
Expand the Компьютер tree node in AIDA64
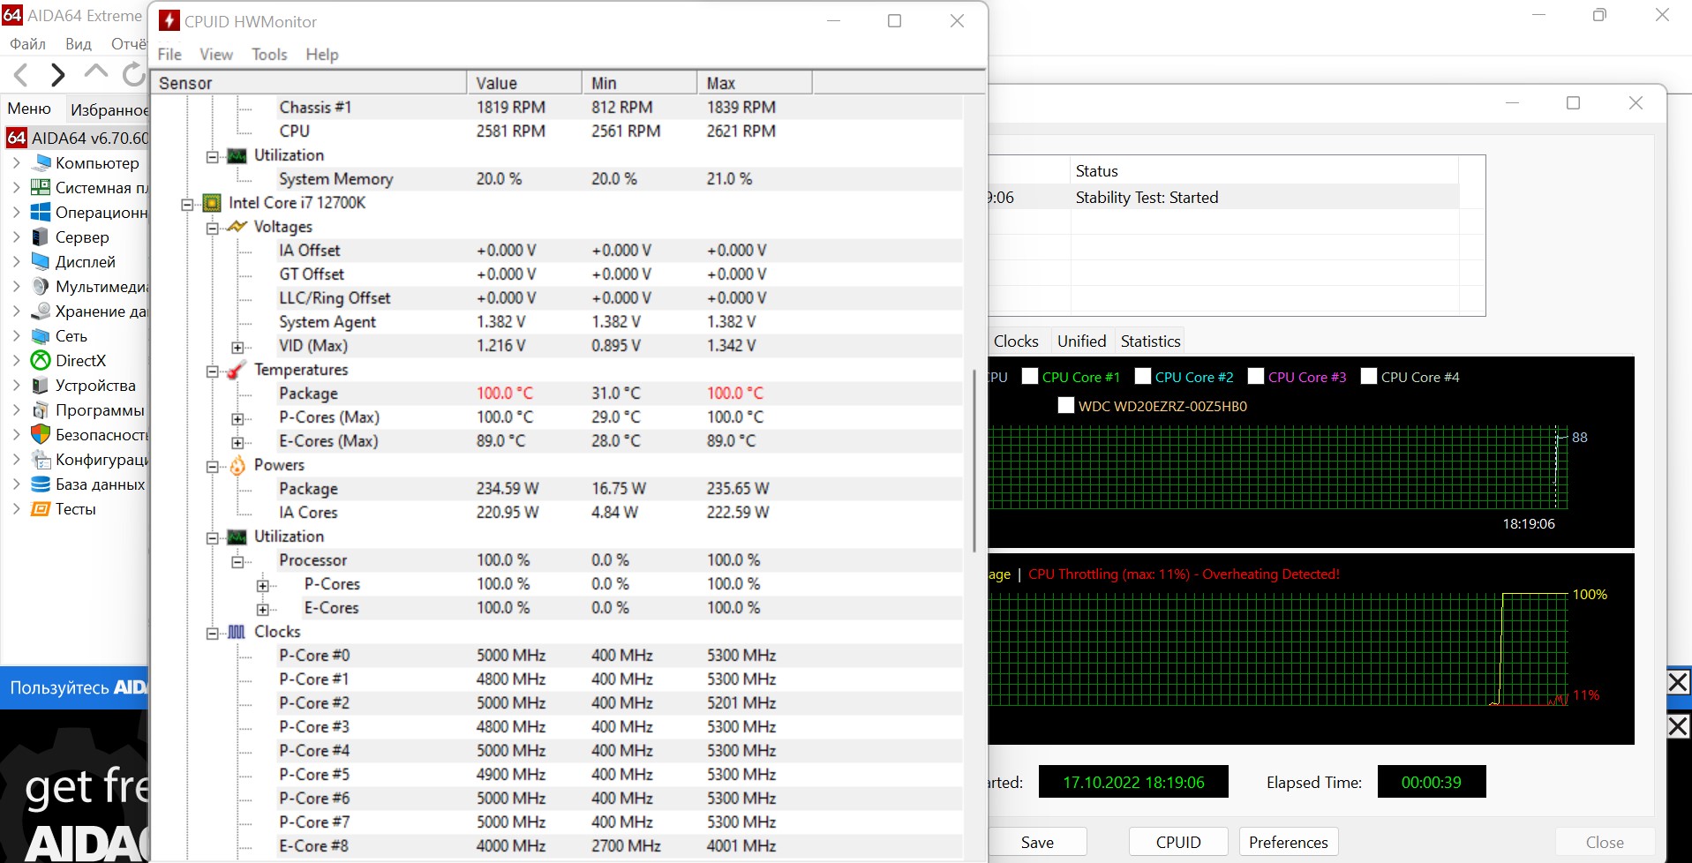tap(16, 162)
